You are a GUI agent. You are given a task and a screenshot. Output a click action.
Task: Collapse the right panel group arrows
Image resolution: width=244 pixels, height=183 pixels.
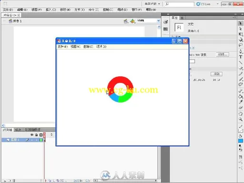[235, 14]
